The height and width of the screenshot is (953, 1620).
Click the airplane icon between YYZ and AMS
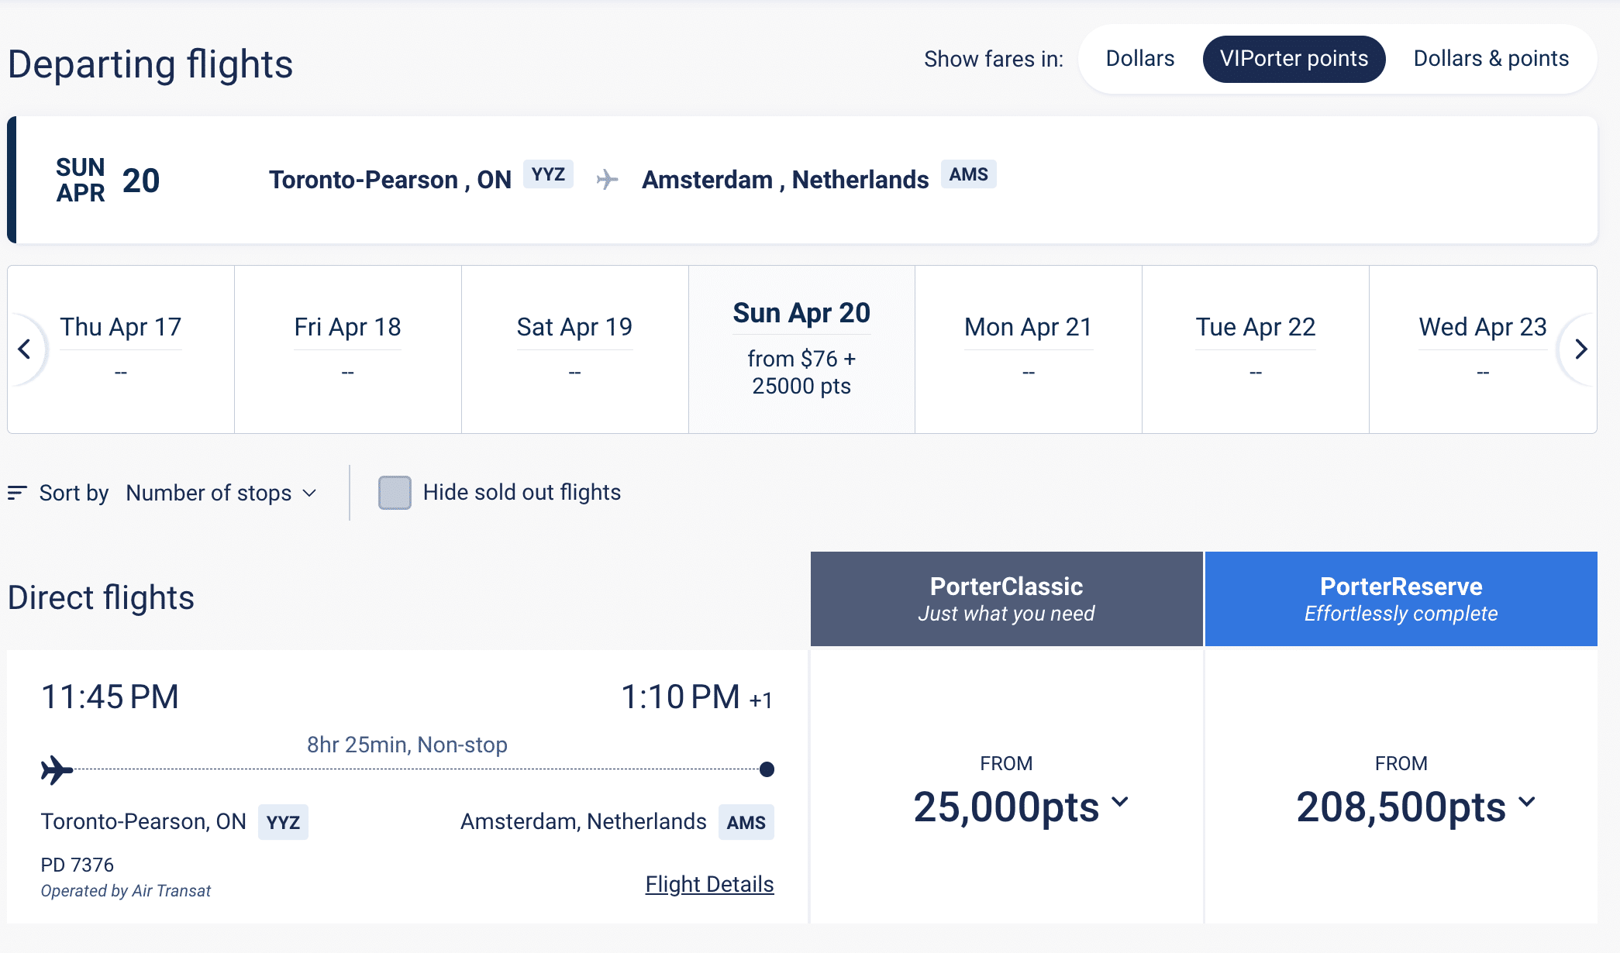608,180
